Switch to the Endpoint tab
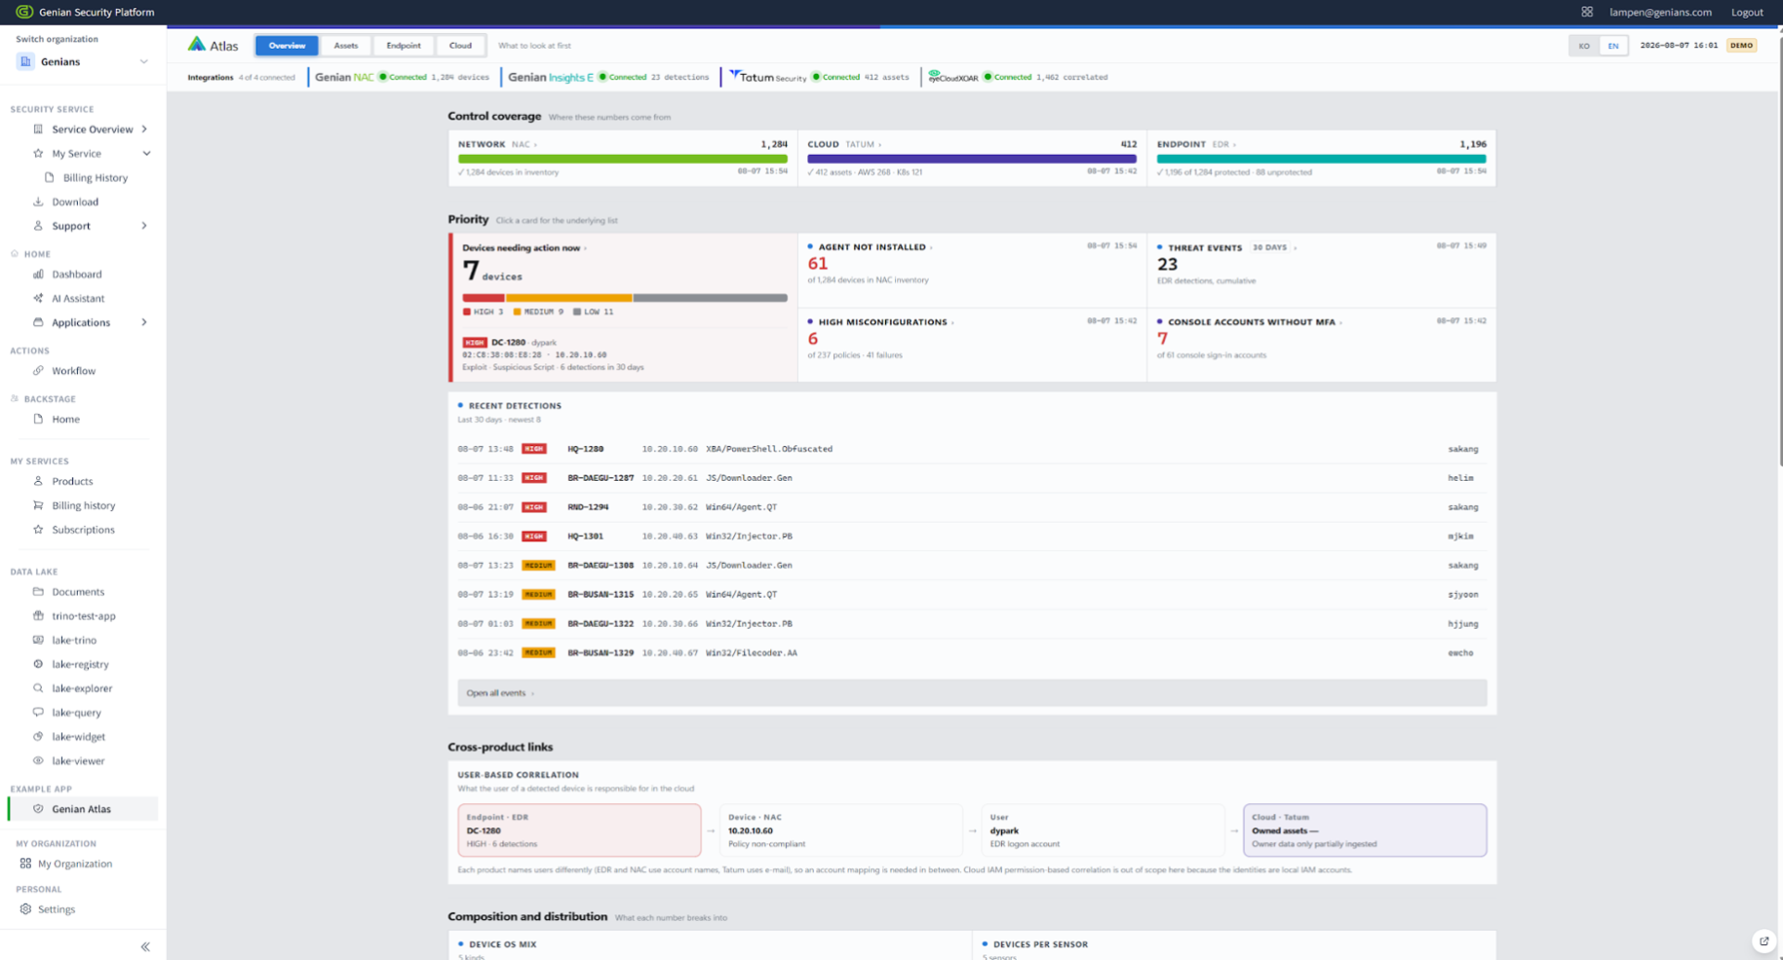The height and width of the screenshot is (960, 1783). [404, 46]
